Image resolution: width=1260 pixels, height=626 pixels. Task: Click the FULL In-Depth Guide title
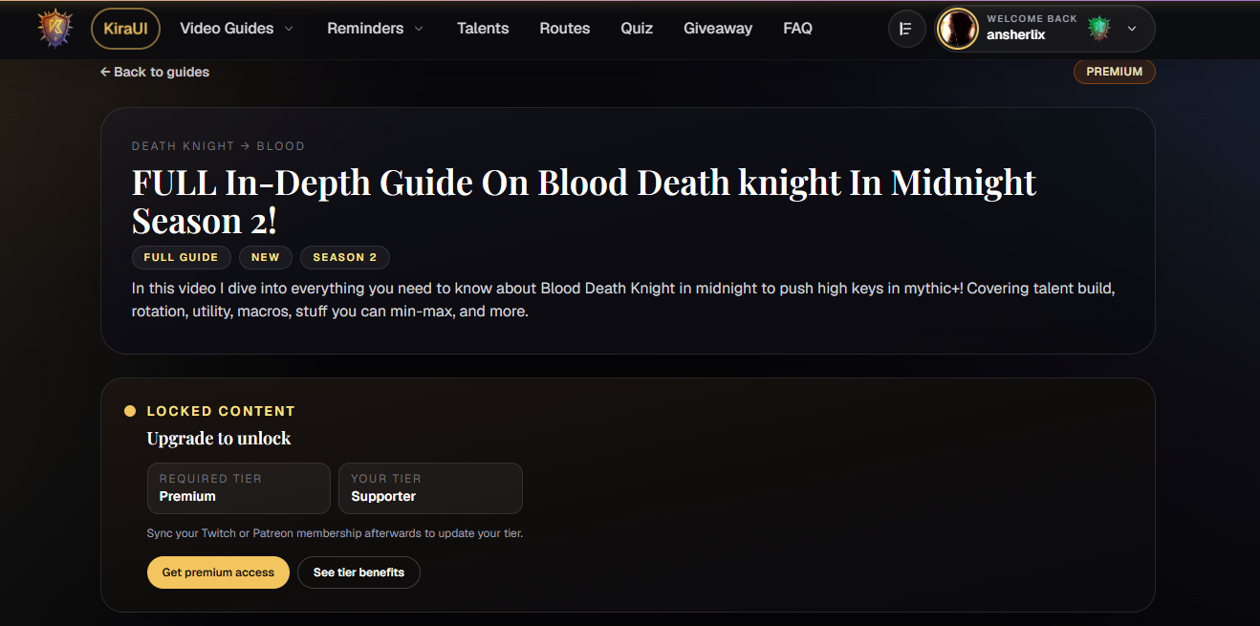[583, 201]
